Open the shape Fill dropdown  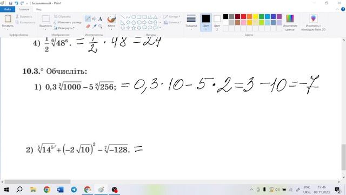click(172, 22)
